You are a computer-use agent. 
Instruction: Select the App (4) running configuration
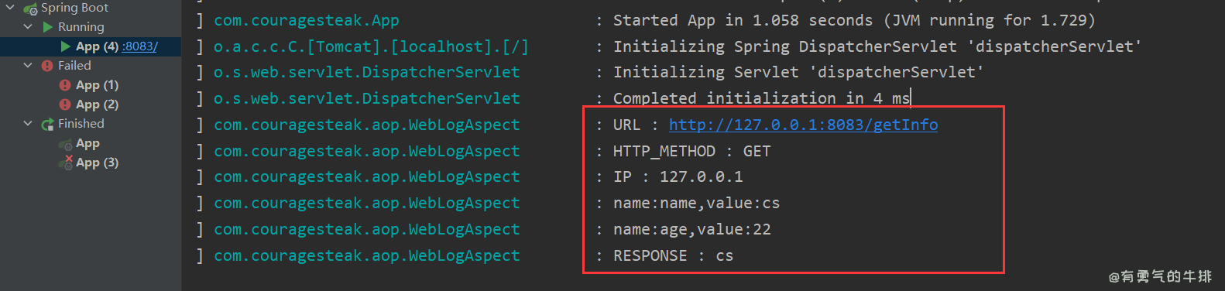pos(91,46)
